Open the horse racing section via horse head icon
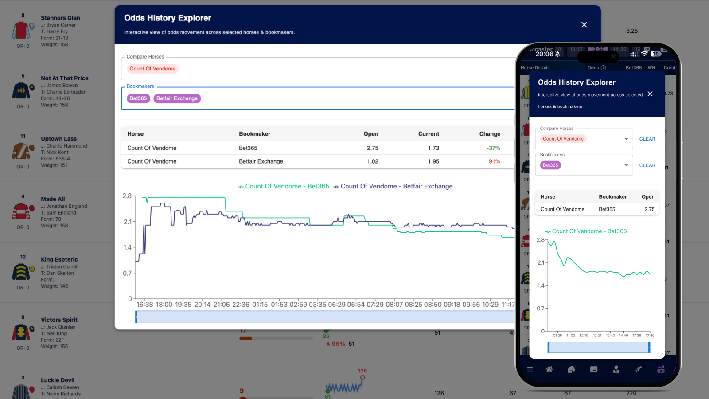 pos(571,369)
